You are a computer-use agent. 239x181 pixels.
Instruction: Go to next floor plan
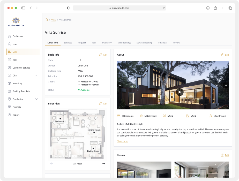coord(104,163)
